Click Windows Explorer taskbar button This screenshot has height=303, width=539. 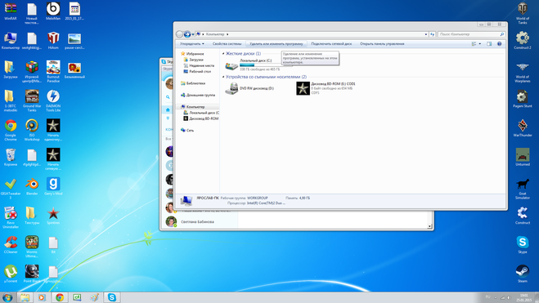pyautogui.click(x=25, y=297)
